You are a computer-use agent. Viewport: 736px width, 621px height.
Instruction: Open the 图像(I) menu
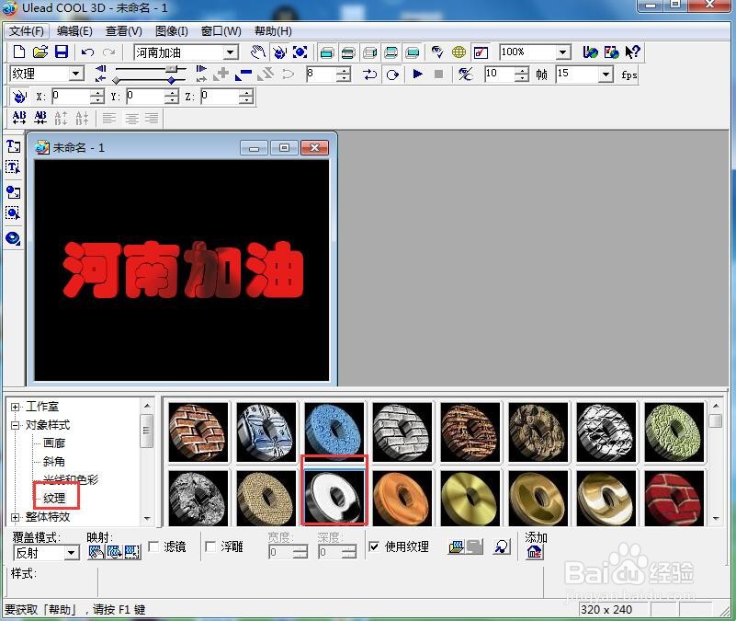click(x=171, y=31)
